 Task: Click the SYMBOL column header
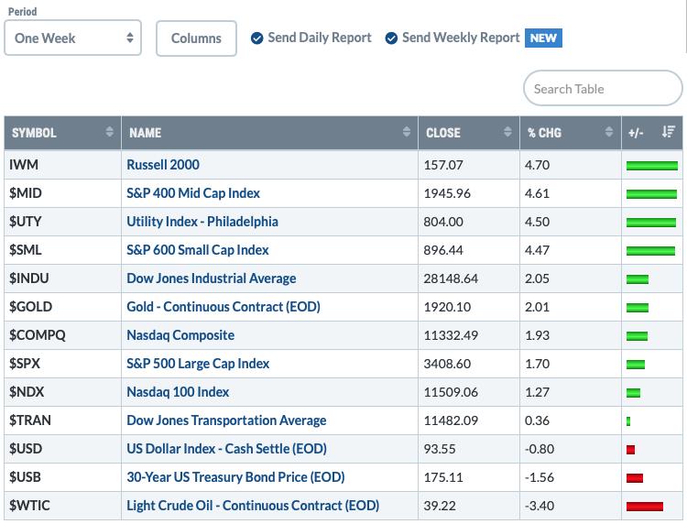[x=62, y=133]
